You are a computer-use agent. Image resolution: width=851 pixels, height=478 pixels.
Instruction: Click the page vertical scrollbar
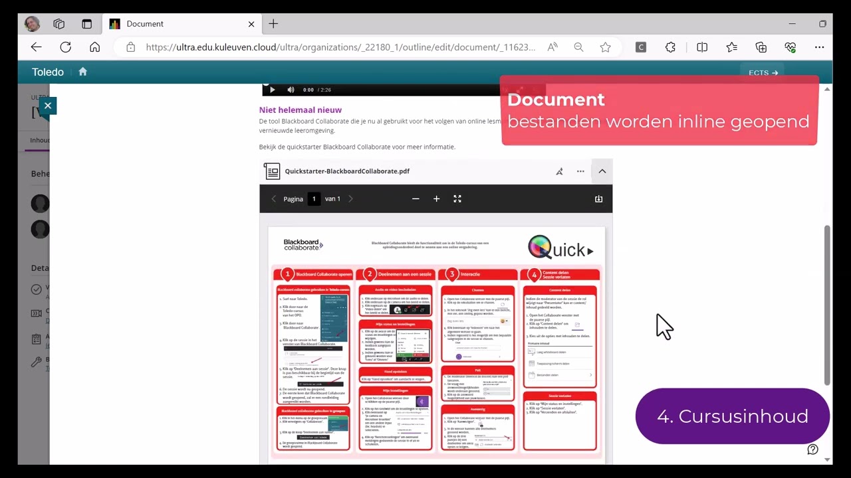[827, 305]
